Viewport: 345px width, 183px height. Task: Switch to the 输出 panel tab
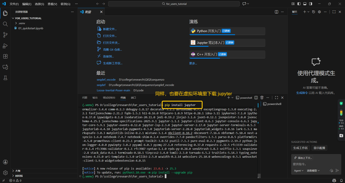tap(95, 97)
